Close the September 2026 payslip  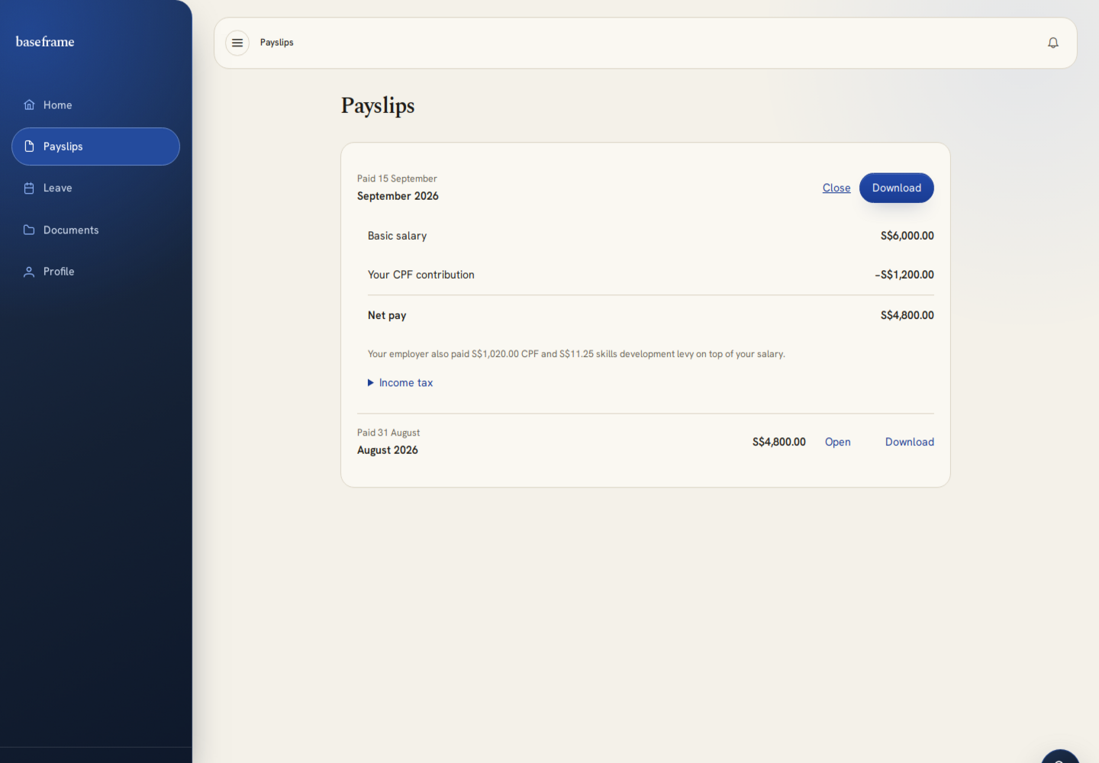836,188
